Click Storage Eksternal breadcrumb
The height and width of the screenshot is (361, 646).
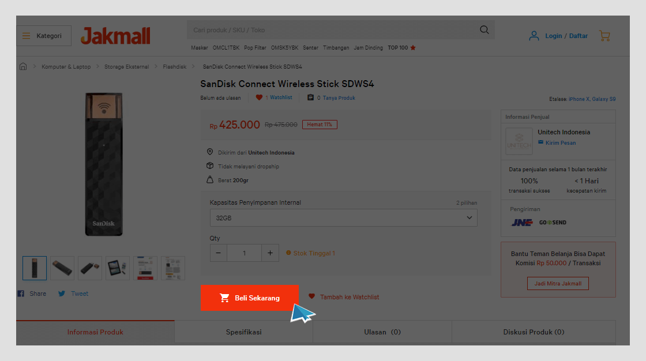coord(126,66)
